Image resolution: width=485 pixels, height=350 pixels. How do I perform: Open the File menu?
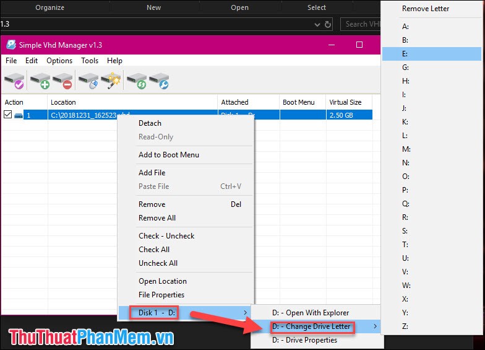pyautogui.click(x=11, y=61)
